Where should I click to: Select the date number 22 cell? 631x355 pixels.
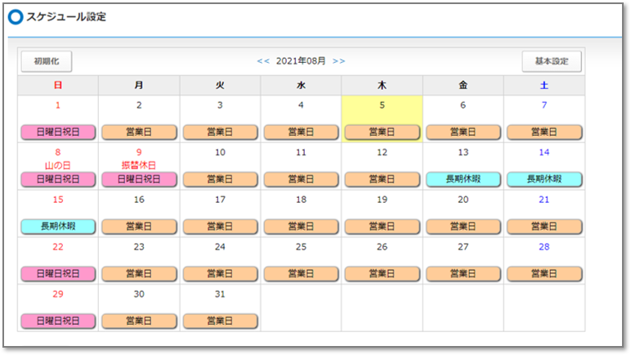click(x=58, y=246)
